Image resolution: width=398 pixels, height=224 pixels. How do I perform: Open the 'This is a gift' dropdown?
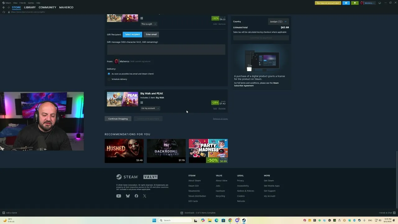coord(149,24)
